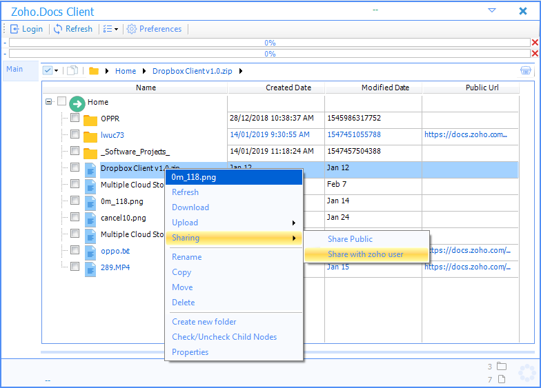Click the Refresh toolbar button
The width and height of the screenshot is (541, 388).
(x=73, y=29)
